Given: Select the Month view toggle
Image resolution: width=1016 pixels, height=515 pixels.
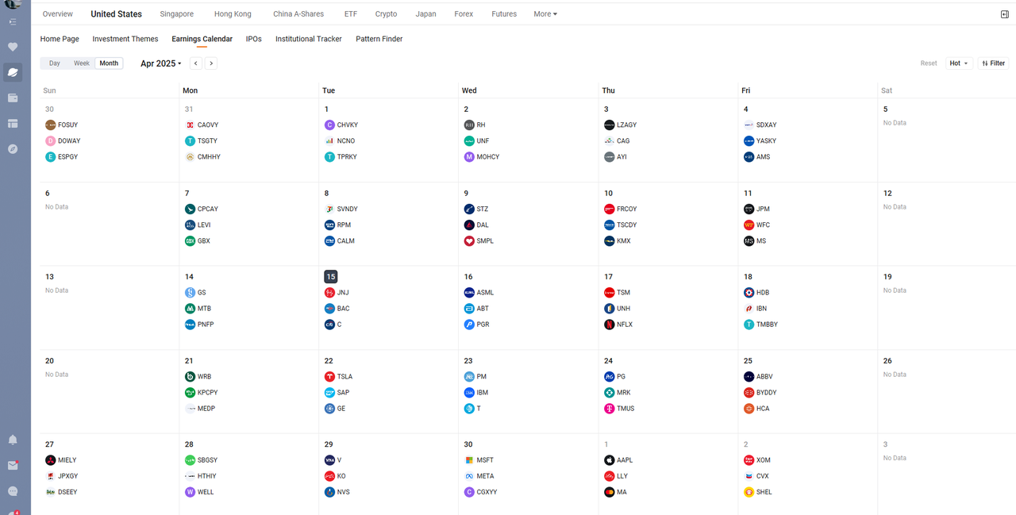Looking at the screenshot, I should tap(109, 63).
